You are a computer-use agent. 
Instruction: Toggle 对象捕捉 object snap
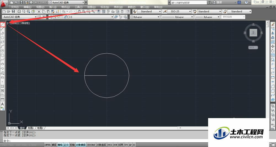(81, 145)
